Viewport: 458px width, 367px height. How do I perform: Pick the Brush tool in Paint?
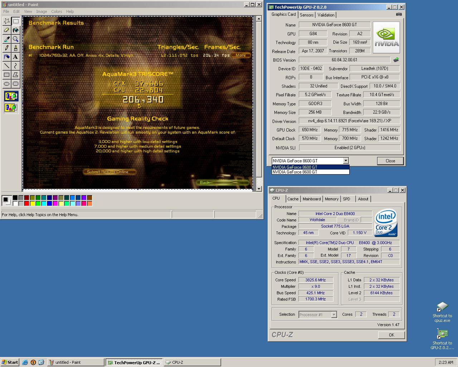[x=15, y=48]
